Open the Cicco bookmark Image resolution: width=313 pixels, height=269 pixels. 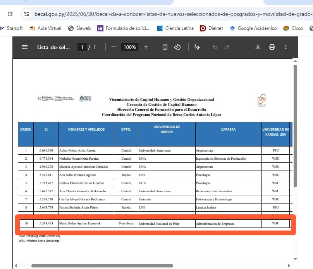[x=293, y=28]
